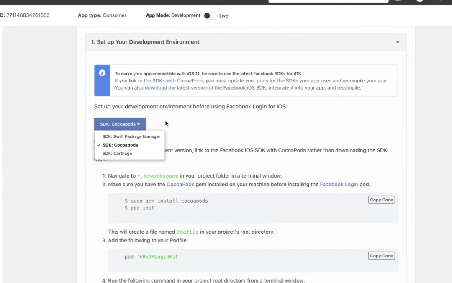Follow the 'download' link in the notice
This screenshot has height=283, width=452.
156,88
